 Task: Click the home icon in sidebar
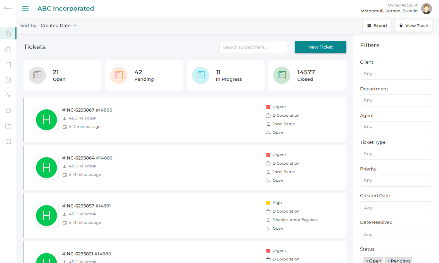(8, 34)
